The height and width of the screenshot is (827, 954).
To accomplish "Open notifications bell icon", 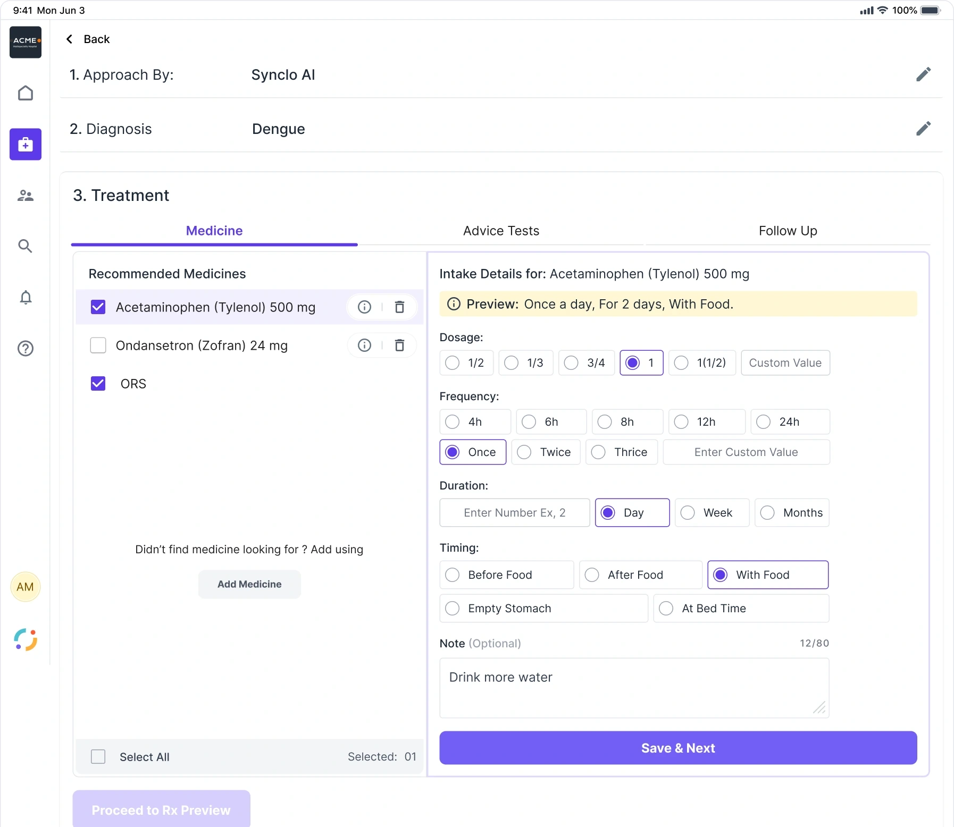I will 26,297.
